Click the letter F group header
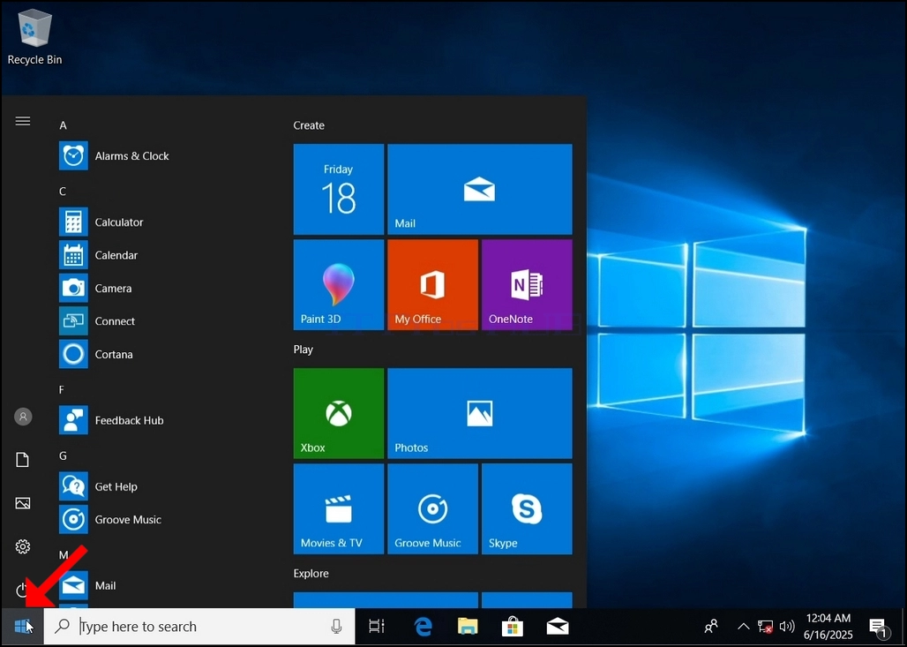The width and height of the screenshot is (907, 647). coord(61,389)
